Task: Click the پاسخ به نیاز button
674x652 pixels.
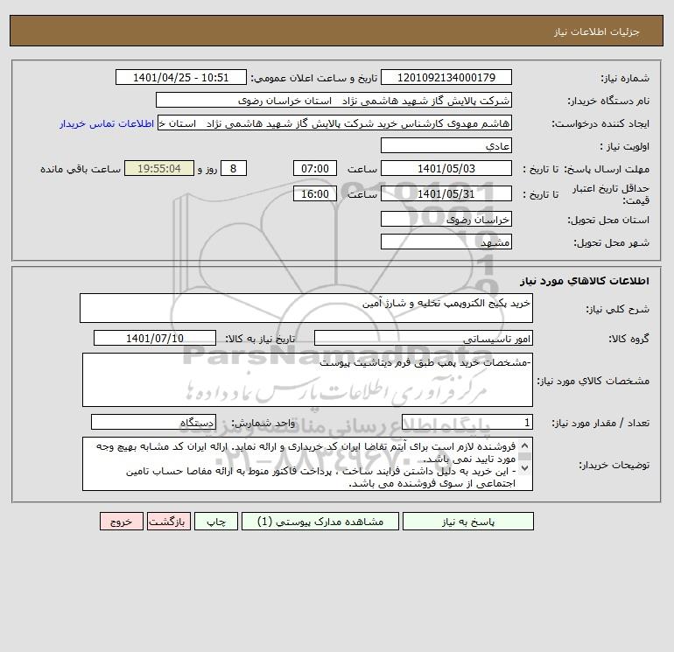Action: pos(468,522)
